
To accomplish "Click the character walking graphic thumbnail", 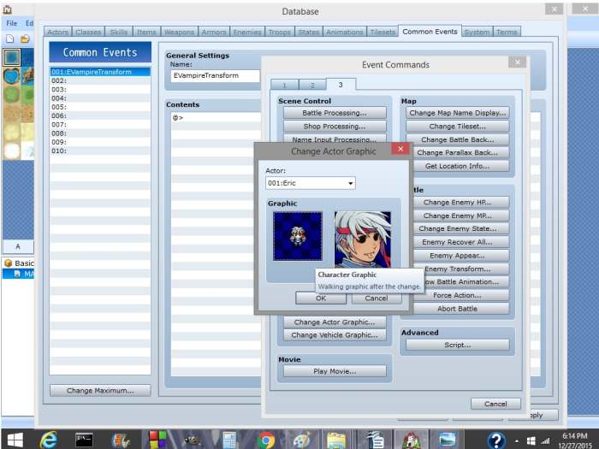I will 298,236.
